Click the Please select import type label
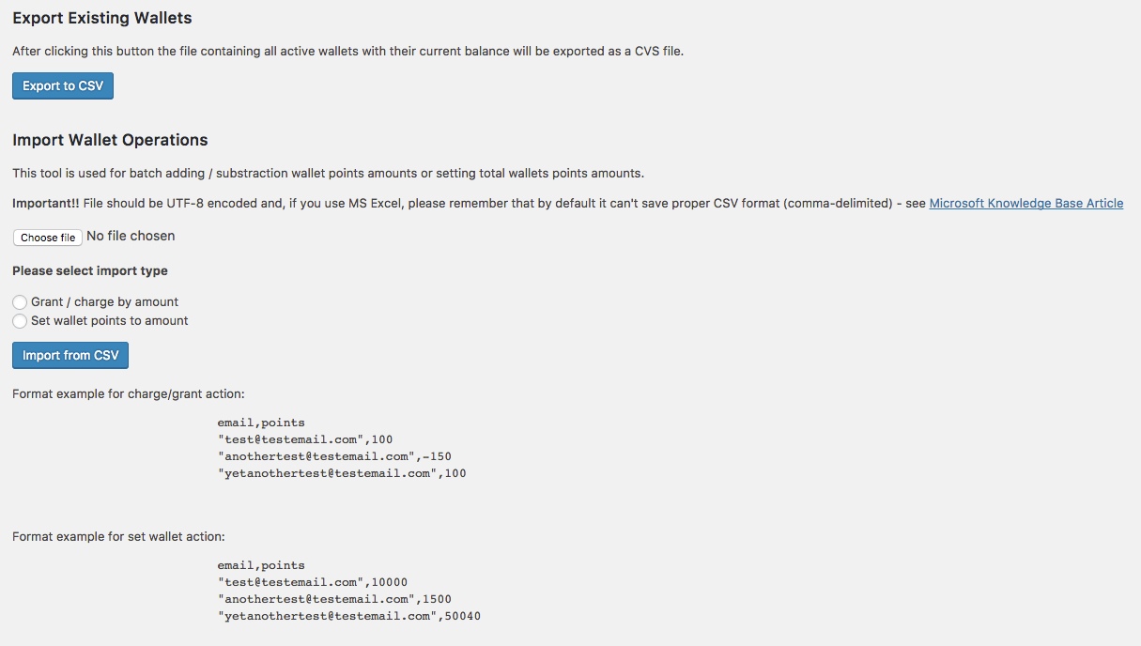The width and height of the screenshot is (1141, 646). coord(90,271)
